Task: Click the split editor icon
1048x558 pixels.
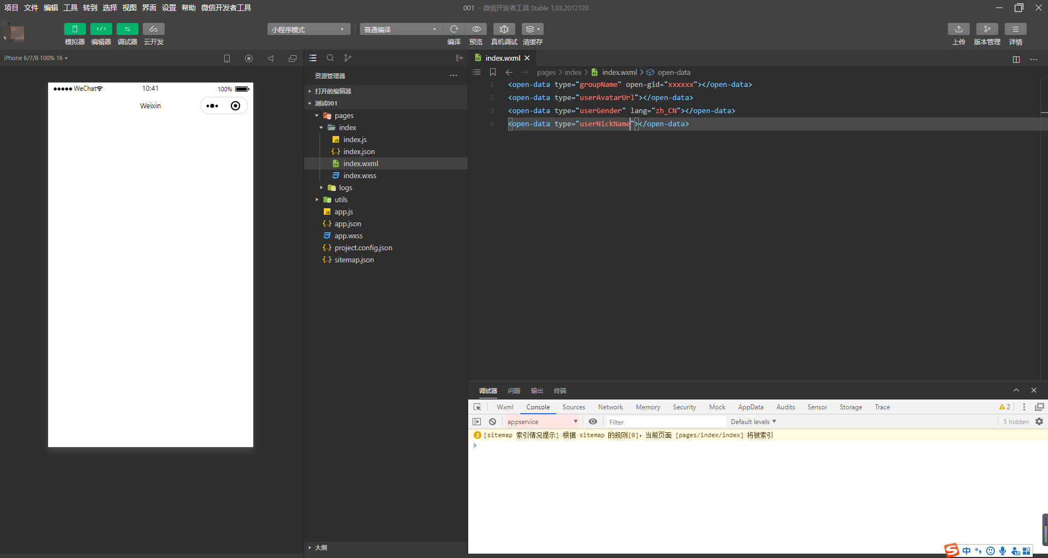Action: click(x=1016, y=59)
